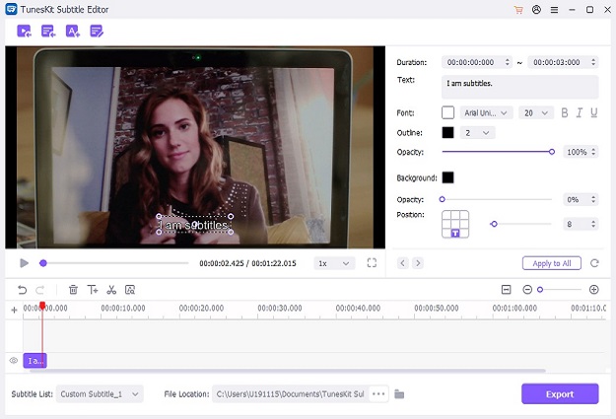Open file location folder icon

pos(399,393)
